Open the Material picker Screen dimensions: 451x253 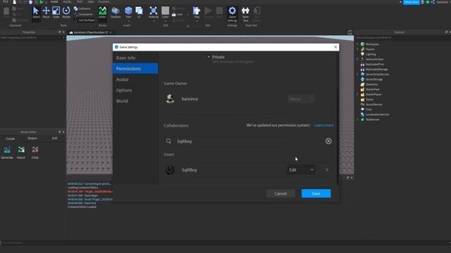click(x=154, y=13)
